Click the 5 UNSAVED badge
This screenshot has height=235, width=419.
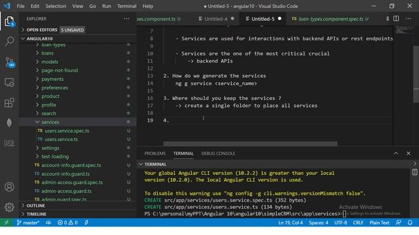pyautogui.click(x=72, y=30)
